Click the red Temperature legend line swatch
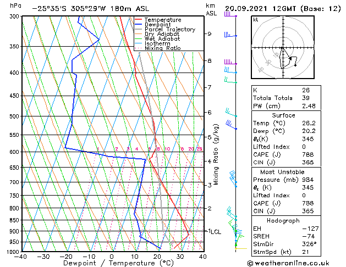This screenshot has height=267, width=346. click(139, 20)
